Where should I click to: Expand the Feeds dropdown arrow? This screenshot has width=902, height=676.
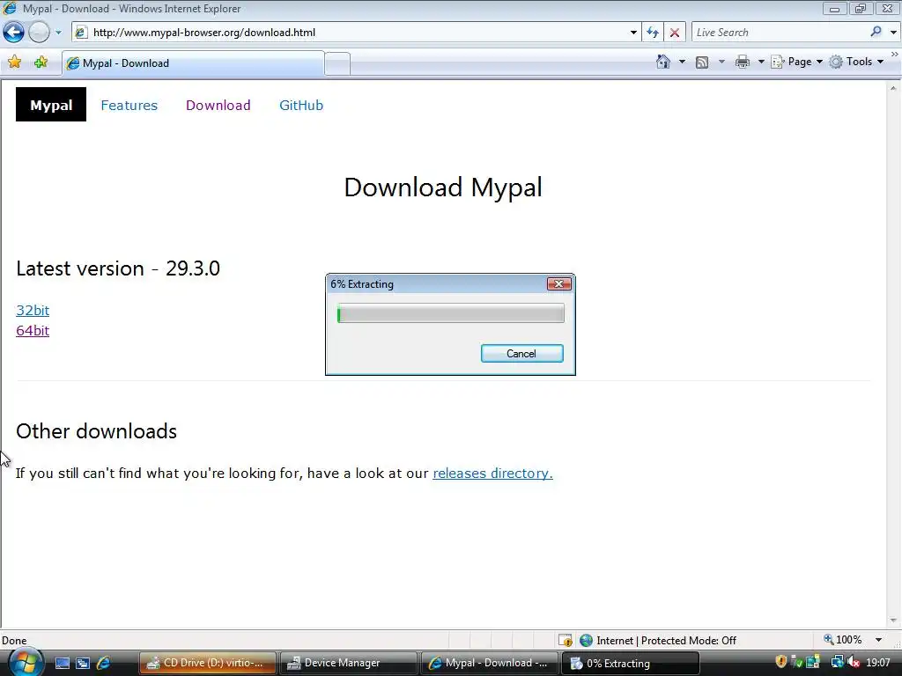(x=721, y=62)
